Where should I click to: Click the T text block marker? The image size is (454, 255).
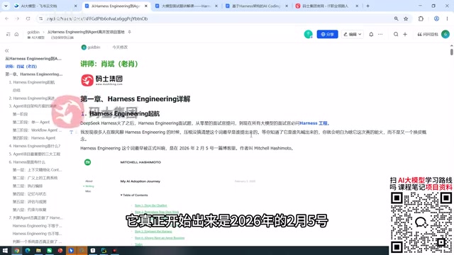[x=71, y=132]
